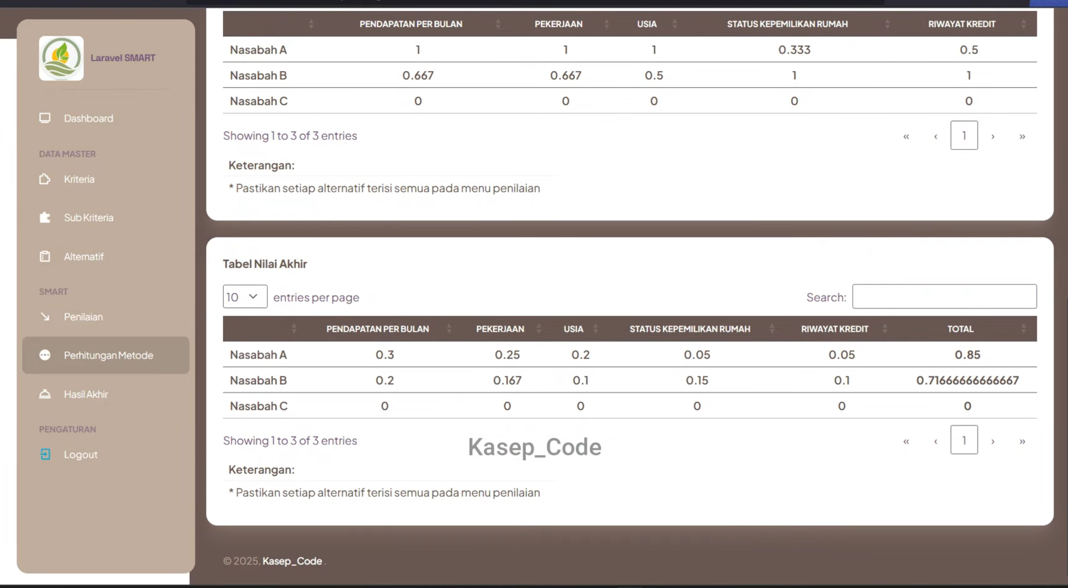Click the Sub Kriteria puzzle icon
The height and width of the screenshot is (588, 1068).
tap(45, 218)
